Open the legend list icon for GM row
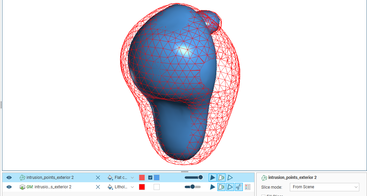 click(x=248, y=187)
